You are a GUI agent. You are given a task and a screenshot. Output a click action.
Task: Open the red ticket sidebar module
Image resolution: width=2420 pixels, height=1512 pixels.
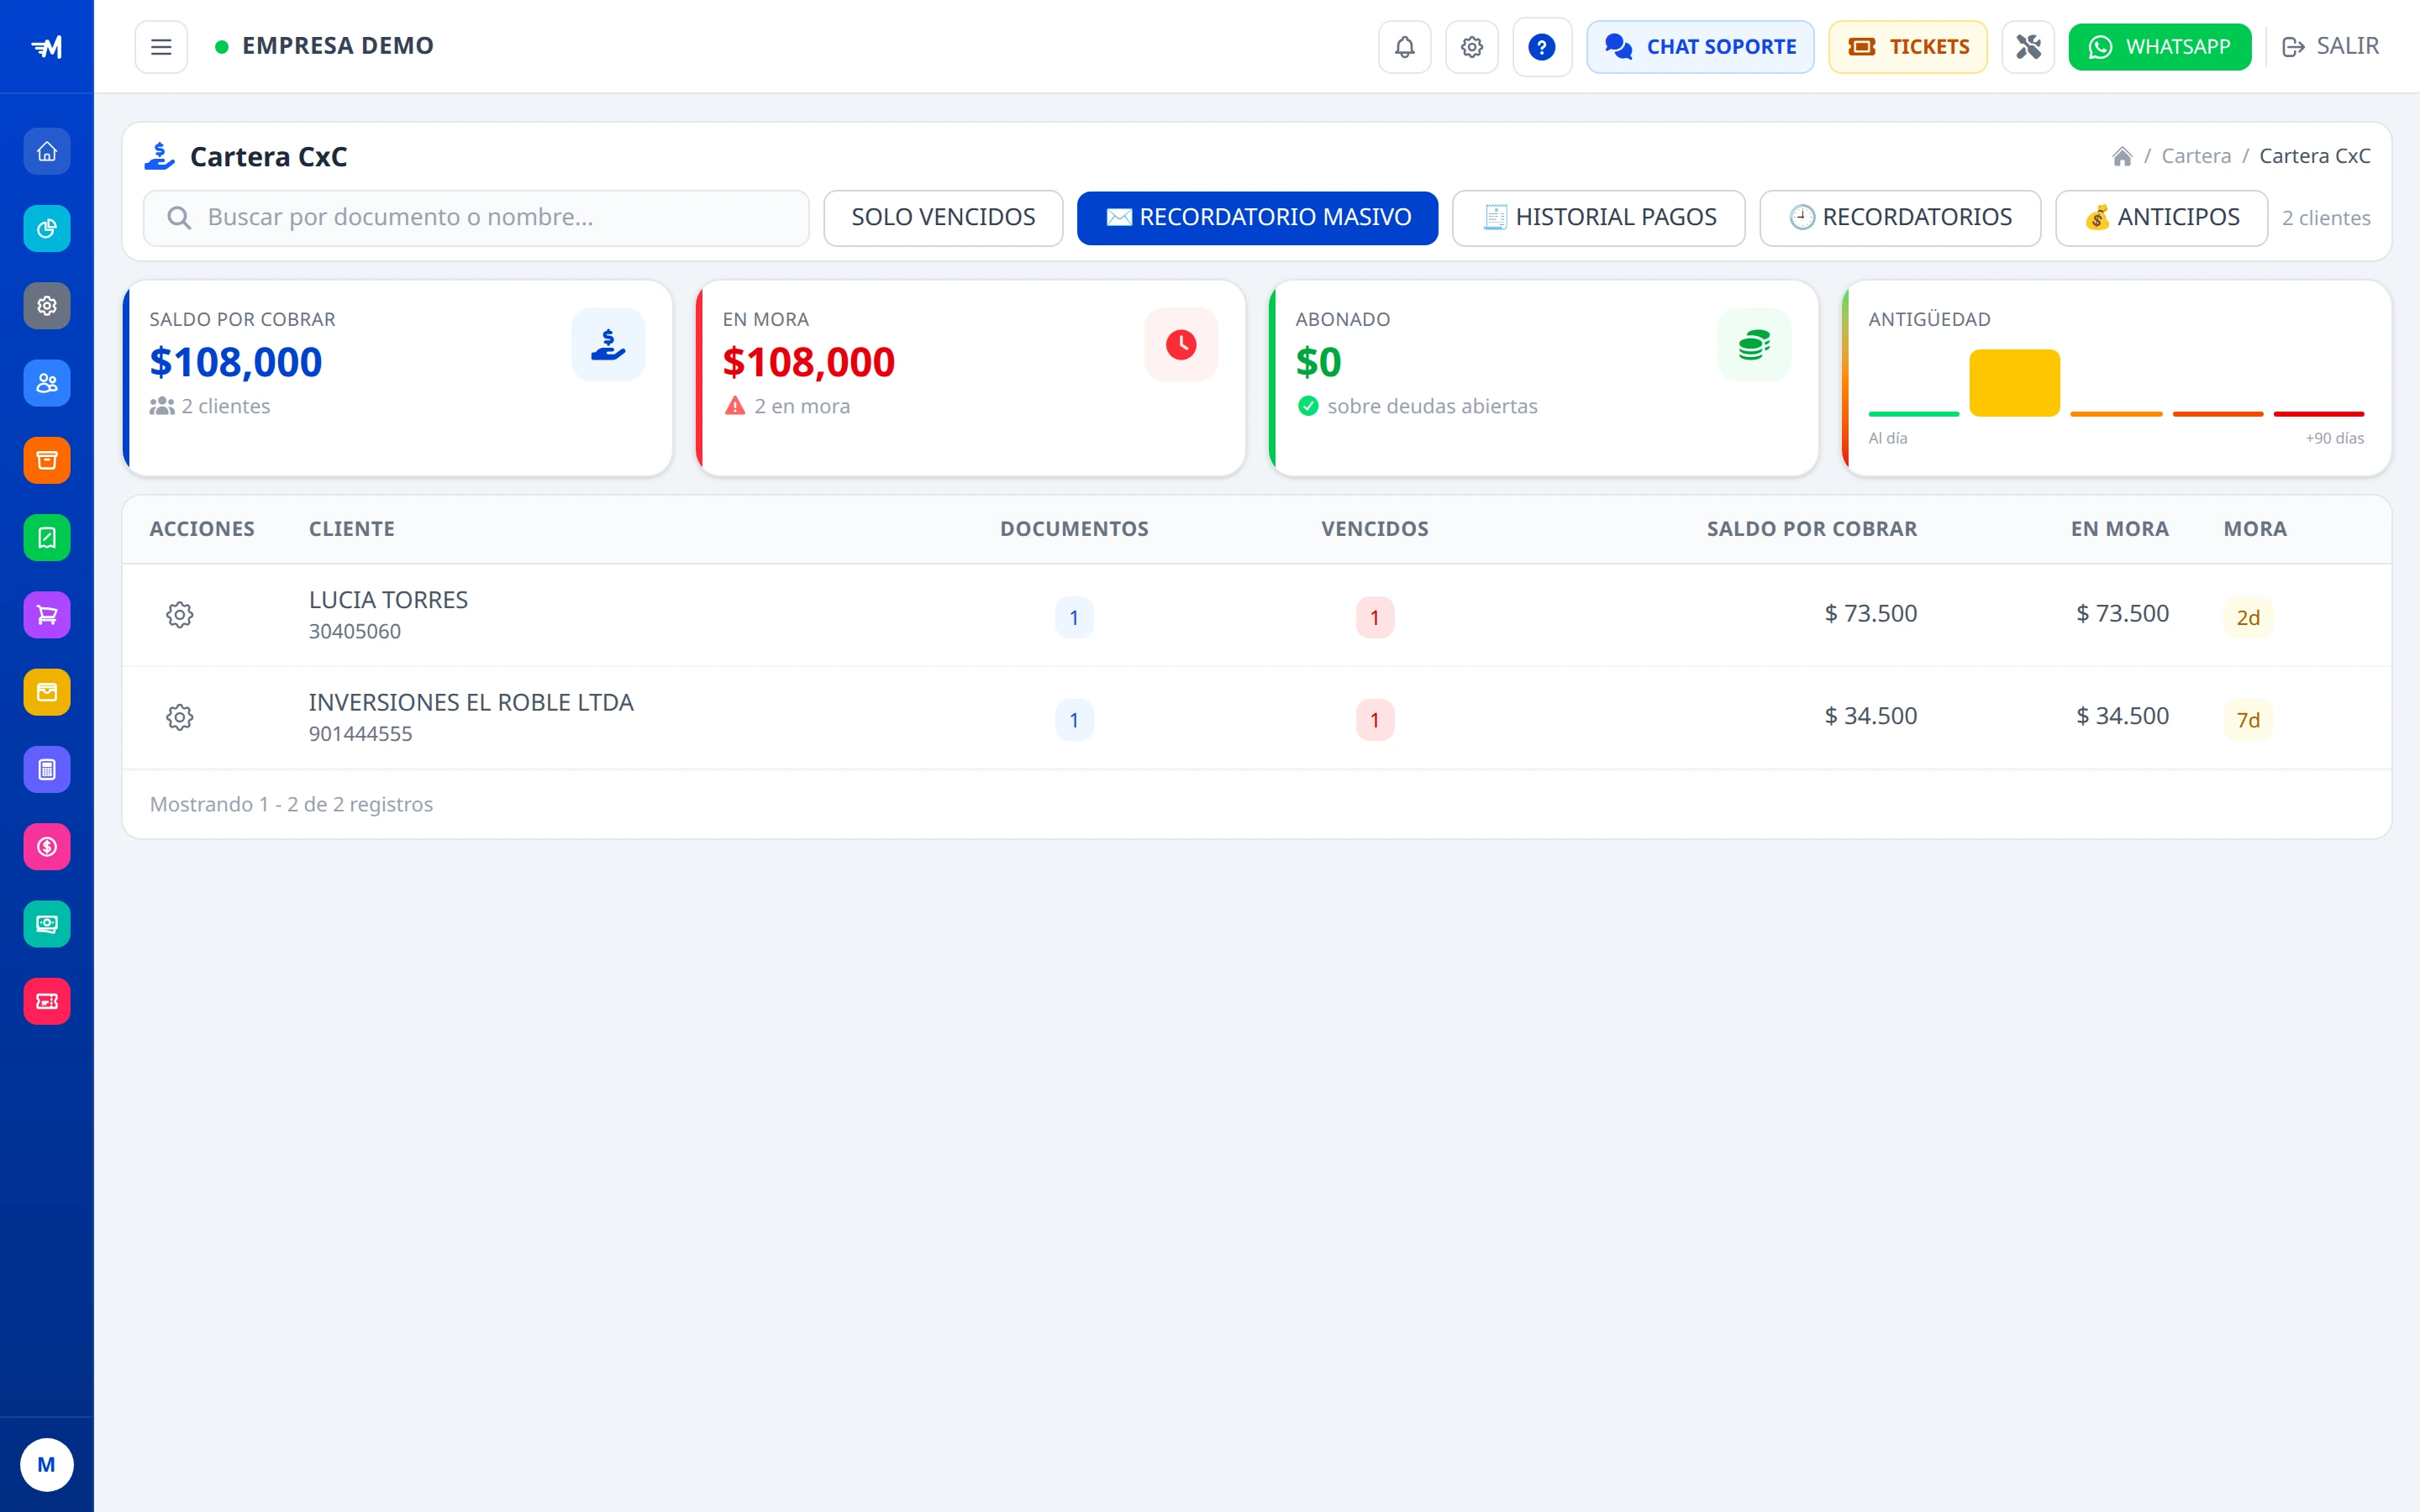point(47,1001)
